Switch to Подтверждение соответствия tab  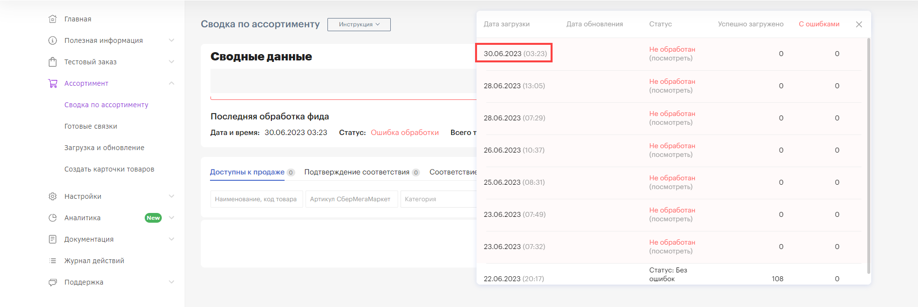point(357,172)
